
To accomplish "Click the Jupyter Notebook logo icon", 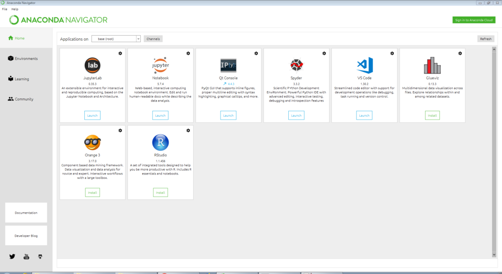I will [160, 65].
